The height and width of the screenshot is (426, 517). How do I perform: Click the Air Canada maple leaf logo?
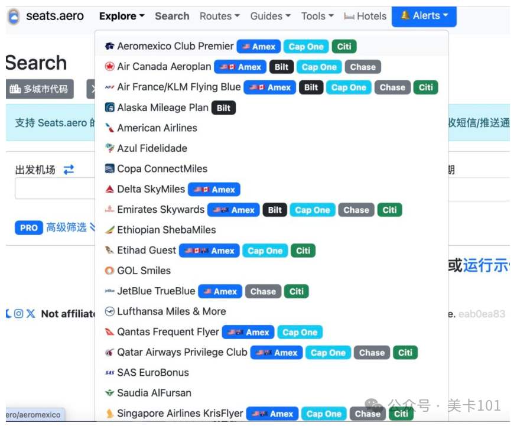[x=109, y=67]
